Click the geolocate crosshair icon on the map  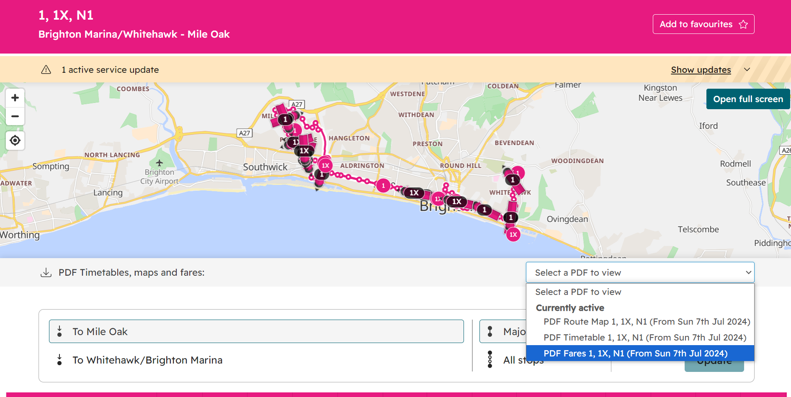(x=15, y=141)
